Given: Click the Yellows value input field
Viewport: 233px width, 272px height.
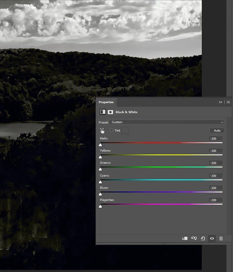Looking at the screenshot, I should [215, 151].
